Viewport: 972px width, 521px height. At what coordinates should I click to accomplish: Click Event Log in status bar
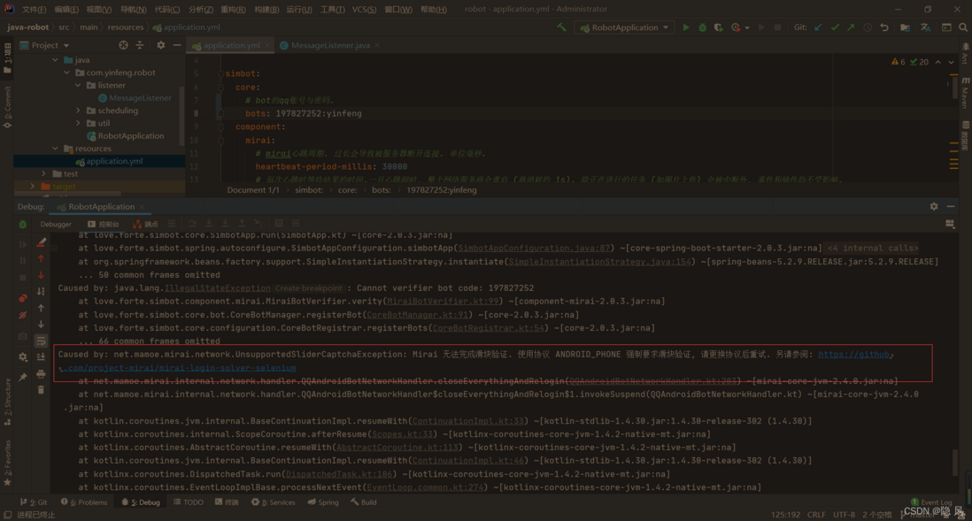click(x=931, y=502)
